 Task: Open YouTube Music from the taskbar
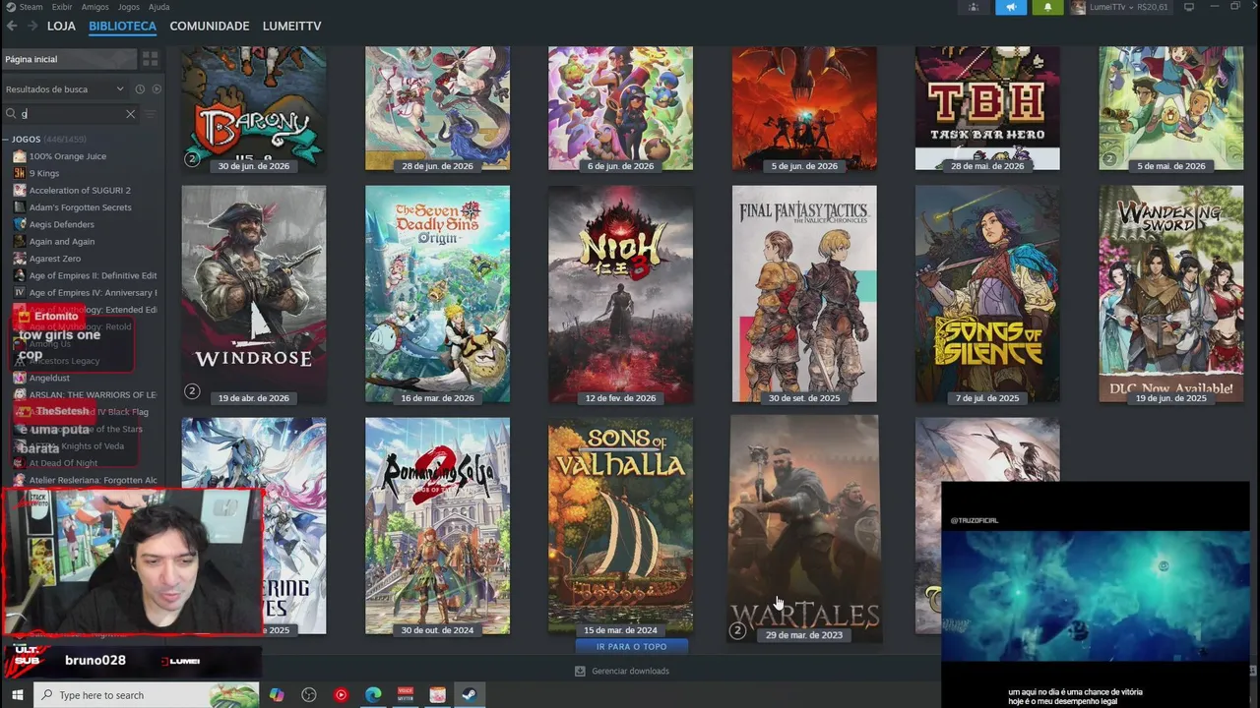341,695
